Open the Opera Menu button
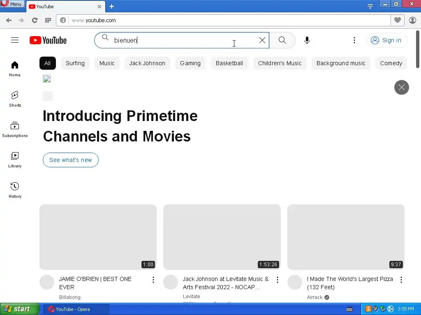Viewport: 421px width, 315px height. [x=12, y=4]
